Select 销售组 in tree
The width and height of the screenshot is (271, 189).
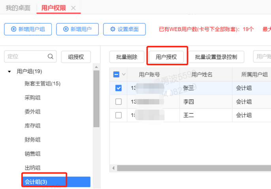pyautogui.click(x=32, y=154)
